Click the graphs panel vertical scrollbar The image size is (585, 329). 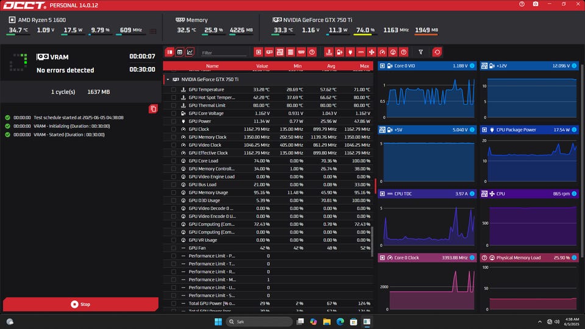click(x=581, y=160)
